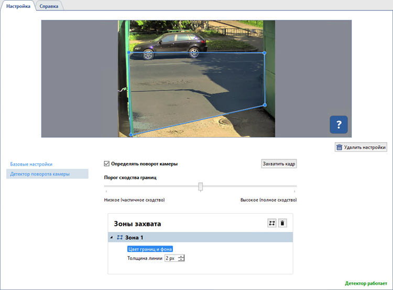Click the right-middle vertex of the zone polygon
This screenshot has width=393, height=290.
point(265,105)
